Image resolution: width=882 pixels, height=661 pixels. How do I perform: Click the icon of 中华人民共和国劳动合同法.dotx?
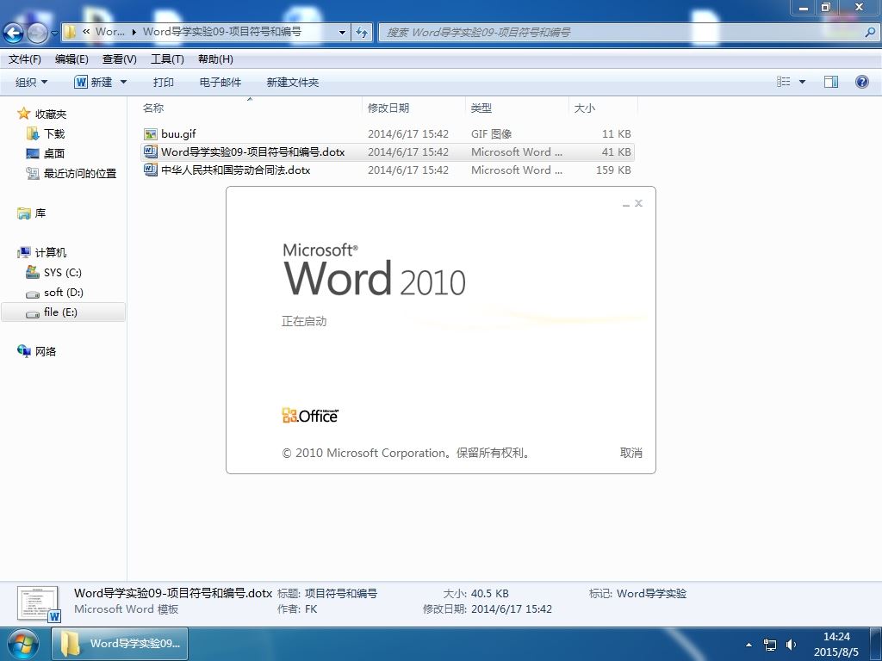[x=150, y=170]
